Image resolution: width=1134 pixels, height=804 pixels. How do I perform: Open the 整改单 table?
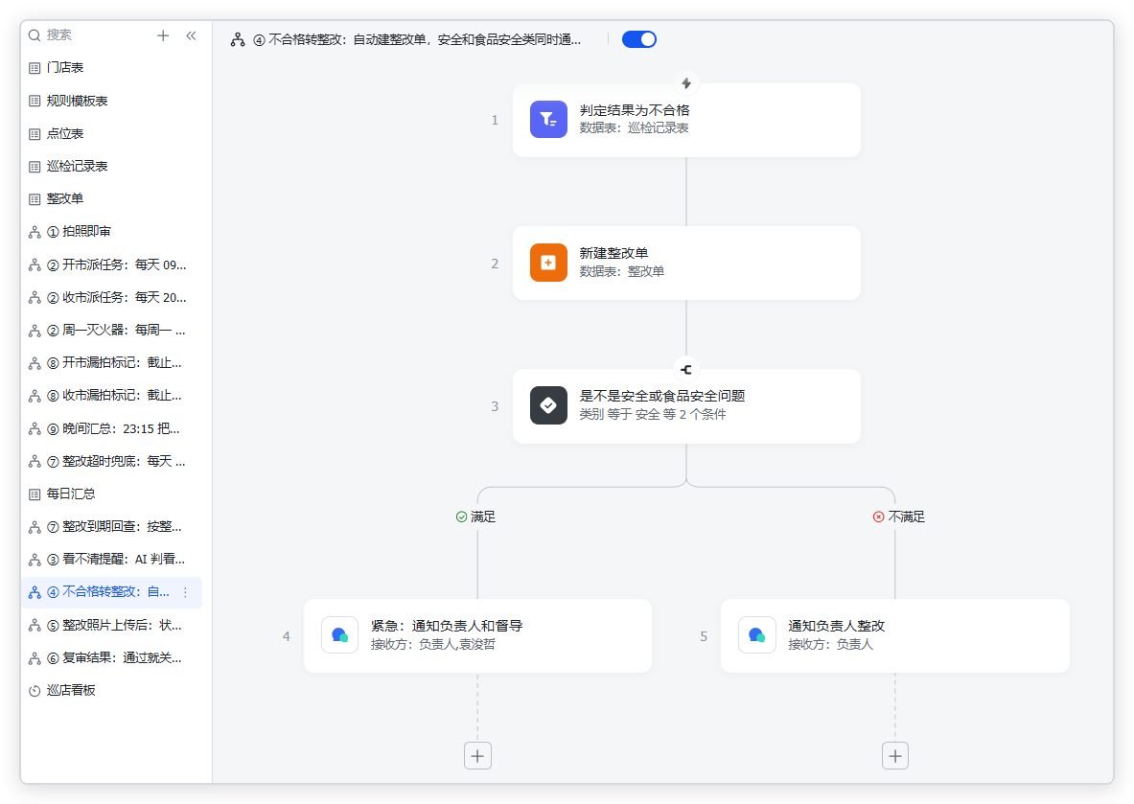point(112,198)
